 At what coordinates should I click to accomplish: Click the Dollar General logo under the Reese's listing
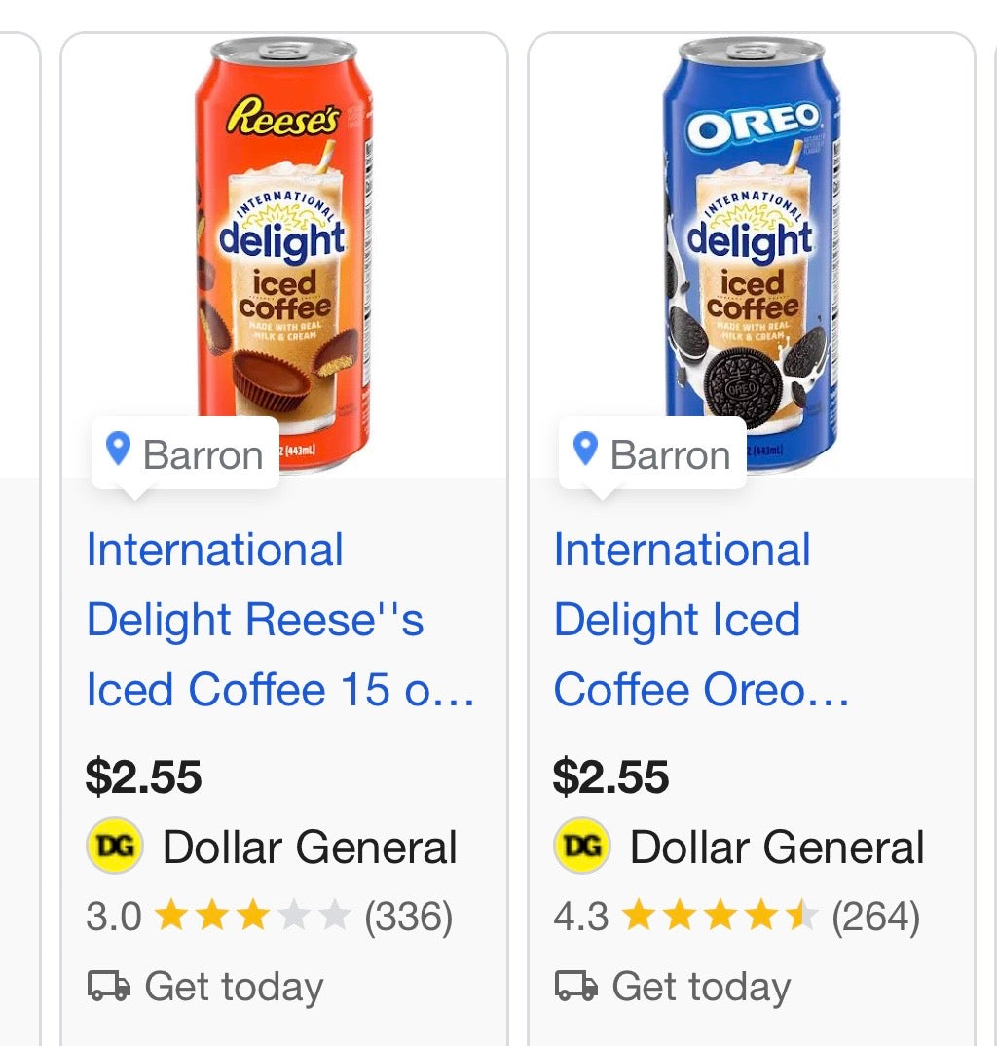tap(114, 846)
